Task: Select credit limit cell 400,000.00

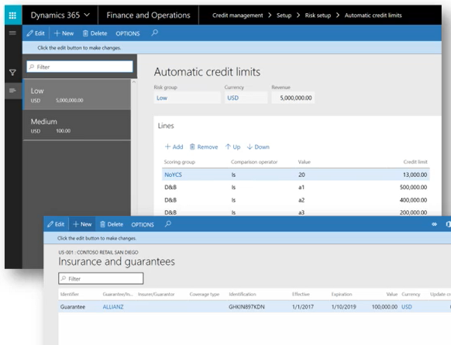Action: pos(413,200)
